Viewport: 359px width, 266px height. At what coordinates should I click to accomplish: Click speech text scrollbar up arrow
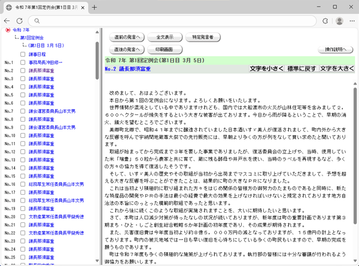tap(355, 84)
